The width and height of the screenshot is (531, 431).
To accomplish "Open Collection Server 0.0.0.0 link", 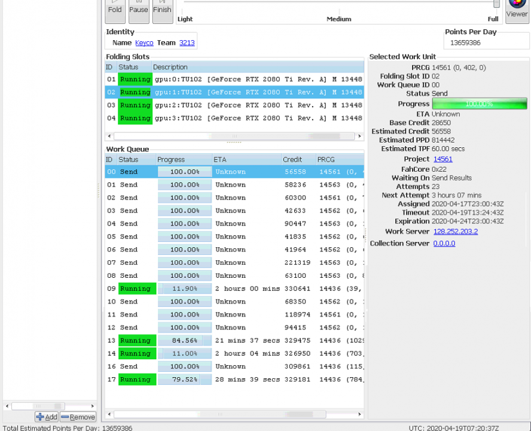I will (x=444, y=243).
